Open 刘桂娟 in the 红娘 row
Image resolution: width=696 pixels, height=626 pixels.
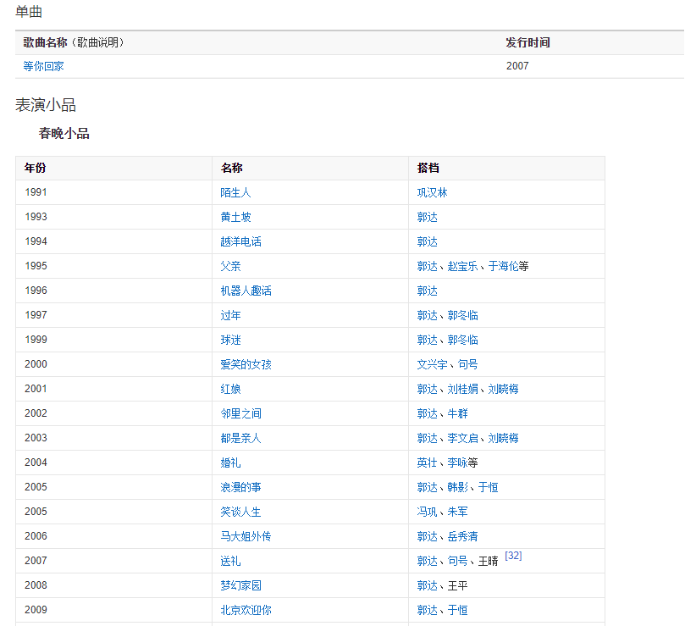pos(462,389)
